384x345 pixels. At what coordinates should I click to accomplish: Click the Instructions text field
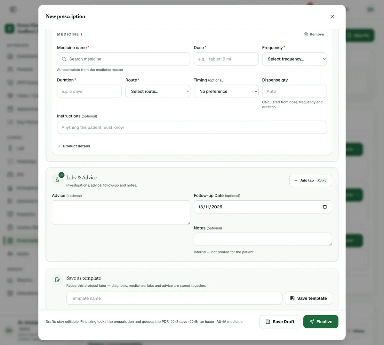click(x=192, y=127)
